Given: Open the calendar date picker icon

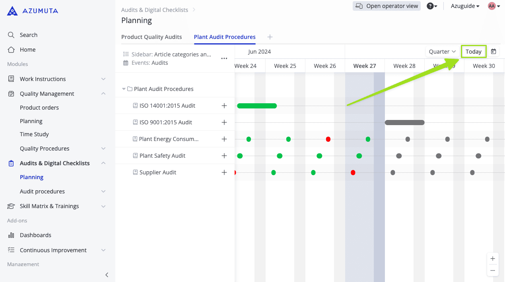Looking at the screenshot, I should coord(493,52).
